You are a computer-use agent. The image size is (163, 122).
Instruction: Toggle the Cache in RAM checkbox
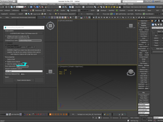(6, 59)
